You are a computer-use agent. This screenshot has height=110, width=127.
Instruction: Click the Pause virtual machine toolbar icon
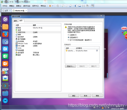point(50,6)
